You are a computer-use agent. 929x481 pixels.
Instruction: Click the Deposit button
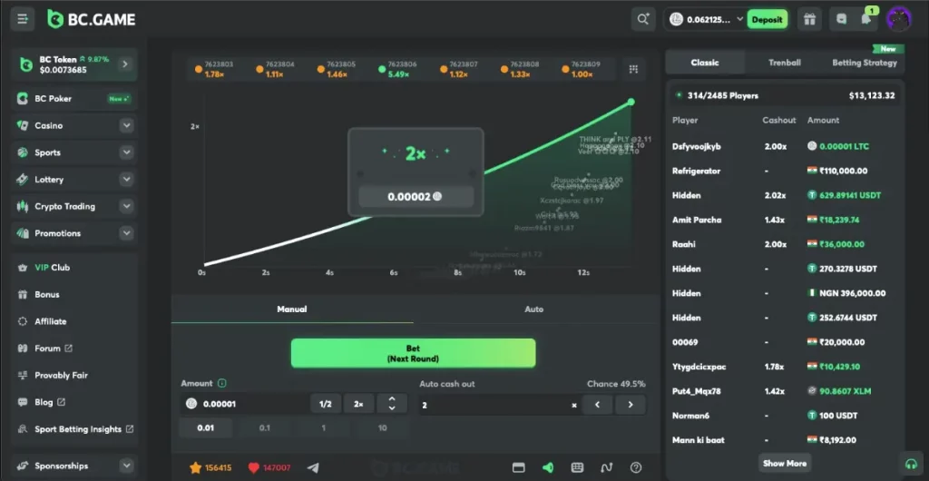click(x=767, y=19)
